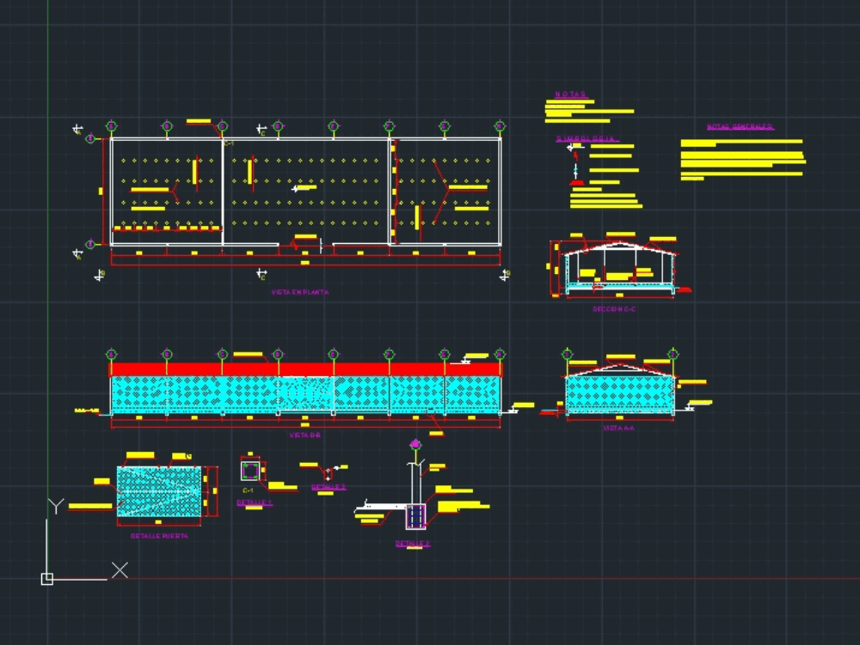The image size is (860, 645).
Task: Click the UCS origin square icon
Action: [x=47, y=579]
